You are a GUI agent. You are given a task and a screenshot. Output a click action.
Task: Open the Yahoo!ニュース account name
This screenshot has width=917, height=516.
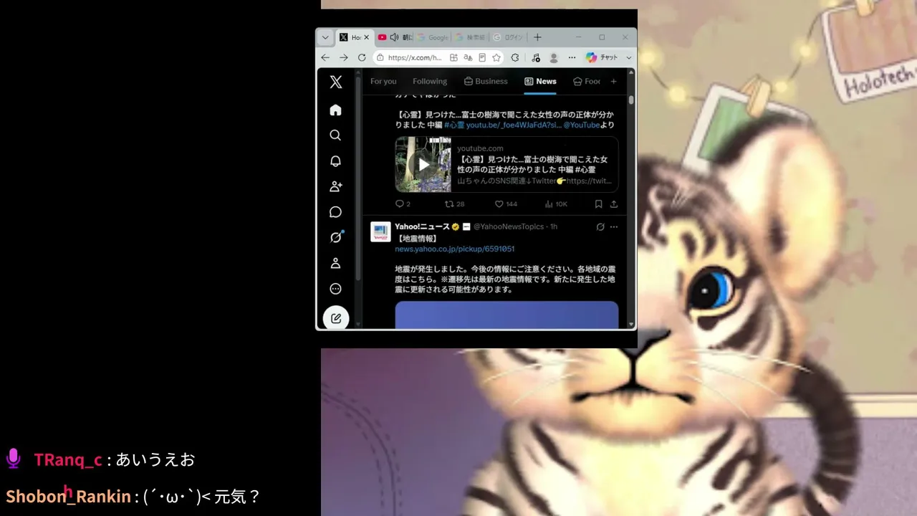pyautogui.click(x=422, y=227)
